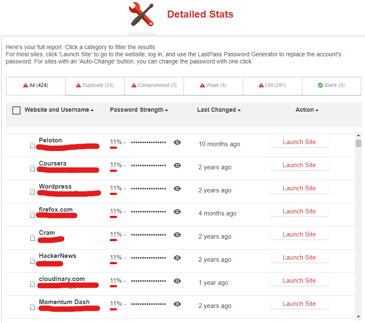Viewport: 365px width, 323px height.
Task: Launch Site for HackerNews
Action: 299,257
